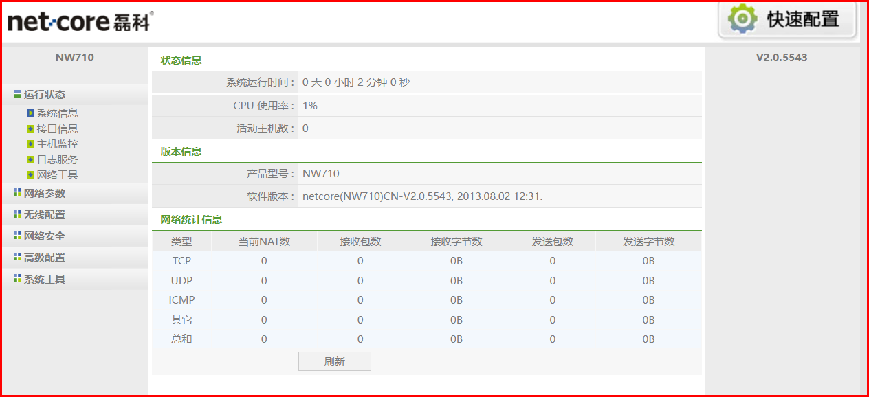869x397 pixels.
Task: Click the arrow icon next to 系统信息
Action: point(30,113)
